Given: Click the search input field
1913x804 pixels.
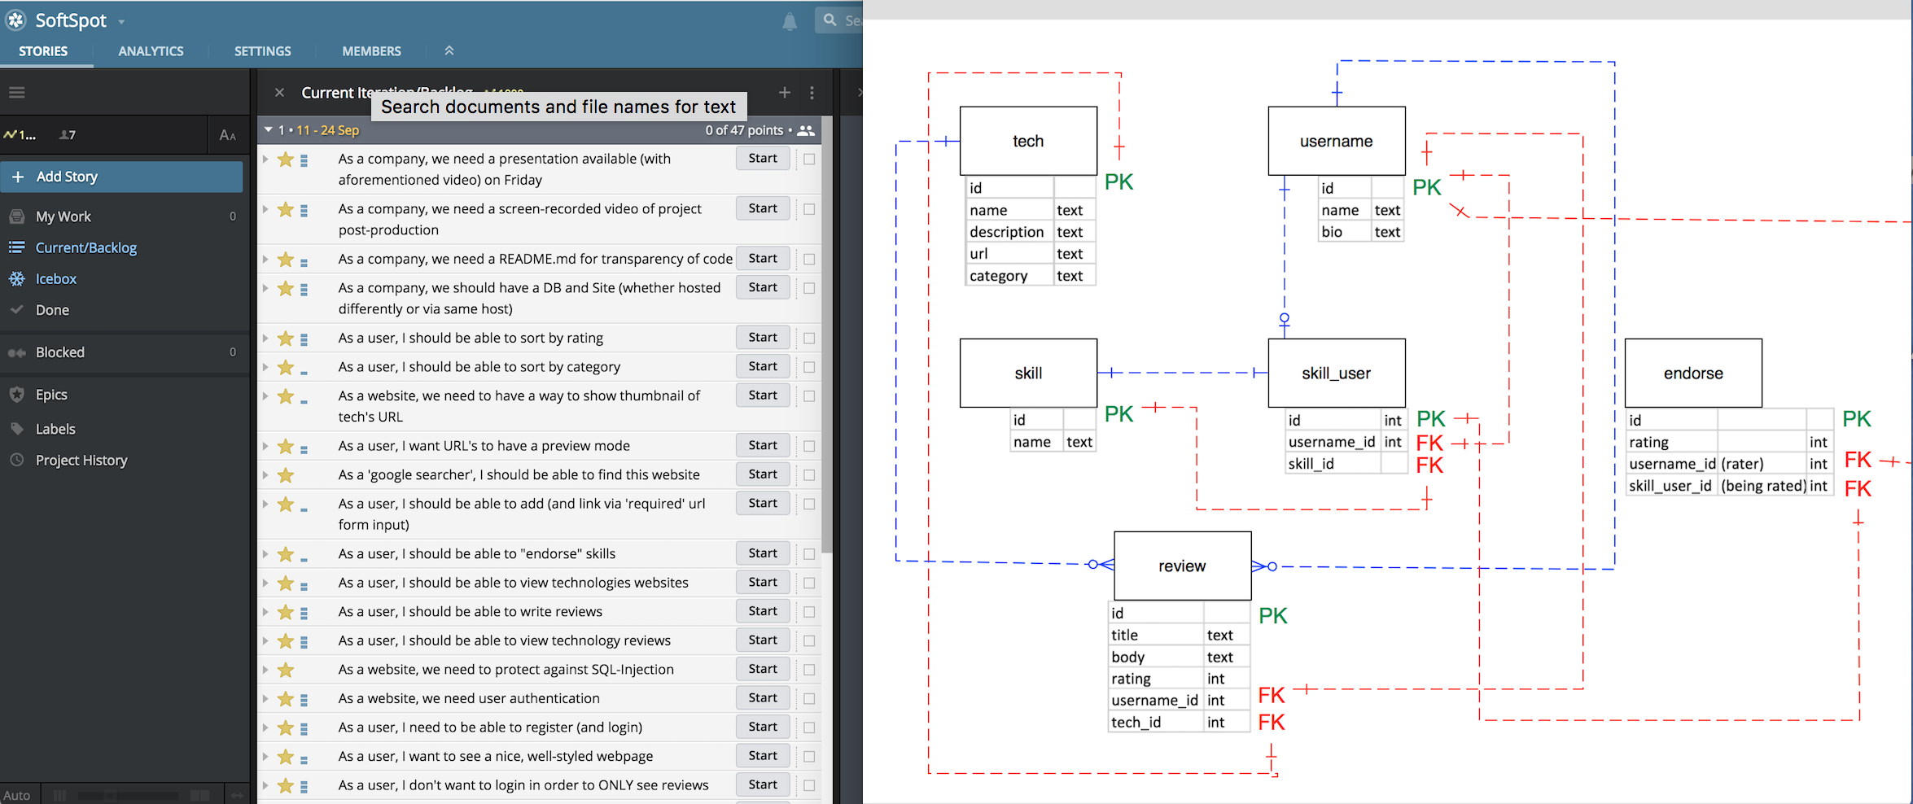Looking at the screenshot, I should tap(839, 20).
